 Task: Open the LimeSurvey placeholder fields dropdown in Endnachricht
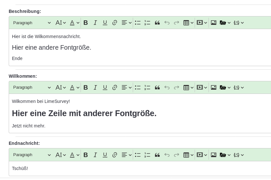coord(238,155)
